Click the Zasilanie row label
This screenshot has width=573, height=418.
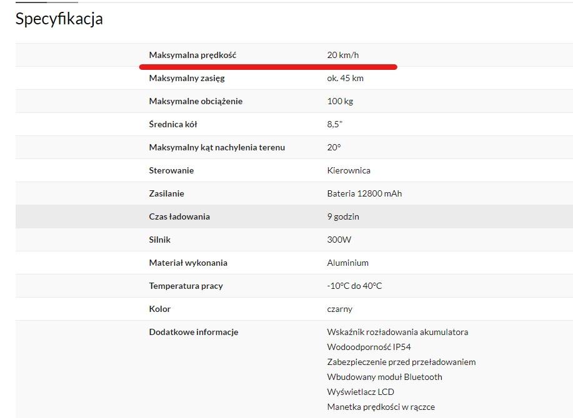[166, 193]
